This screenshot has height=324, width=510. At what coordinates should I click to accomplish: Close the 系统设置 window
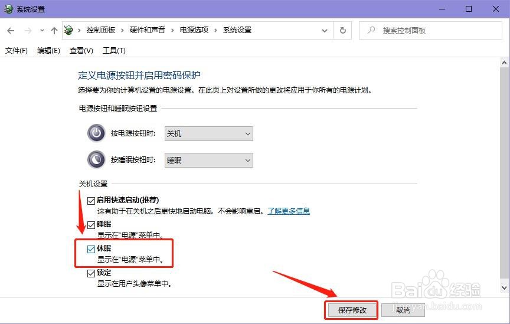click(x=496, y=9)
